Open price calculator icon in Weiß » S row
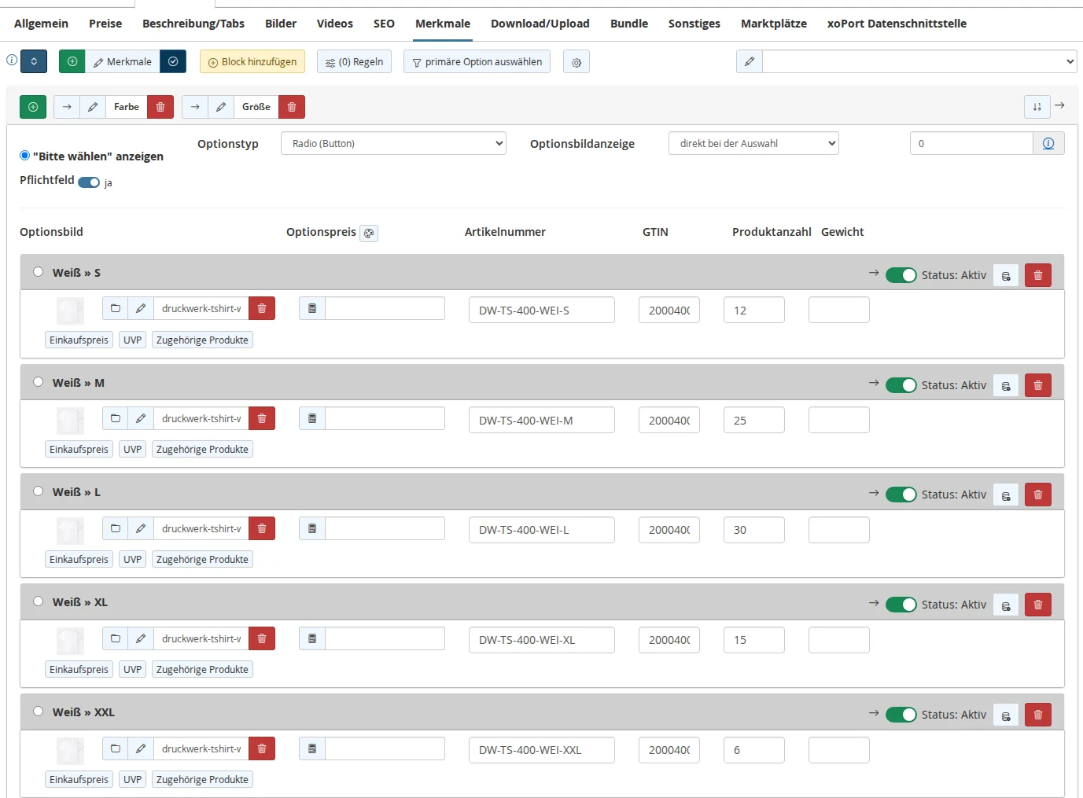This screenshot has width=1083, height=798. (312, 308)
